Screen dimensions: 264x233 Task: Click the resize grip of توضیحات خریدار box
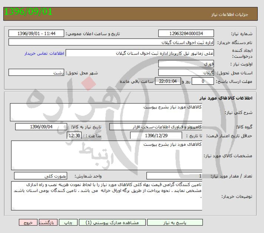[x=14, y=208]
